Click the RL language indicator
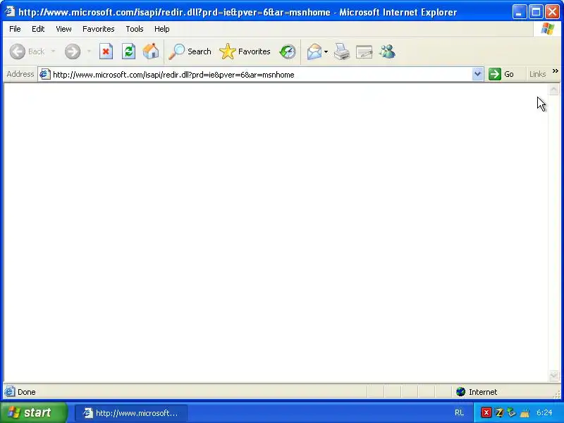Viewport: 564px width, 423px height. pos(459,412)
